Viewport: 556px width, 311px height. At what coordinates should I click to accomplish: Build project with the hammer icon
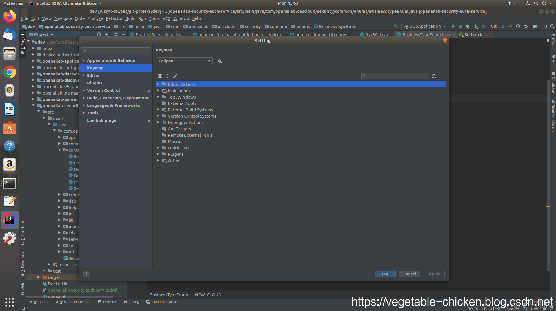396,26
